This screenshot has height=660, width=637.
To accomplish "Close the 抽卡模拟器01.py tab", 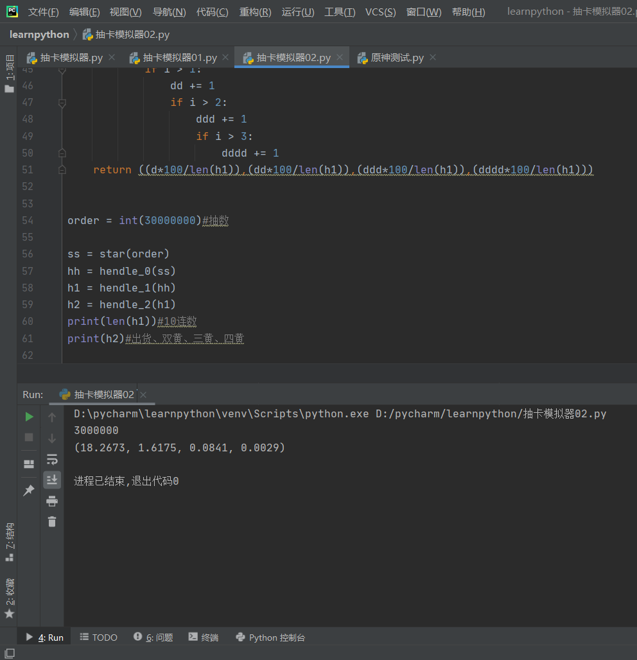I will pyautogui.click(x=225, y=57).
